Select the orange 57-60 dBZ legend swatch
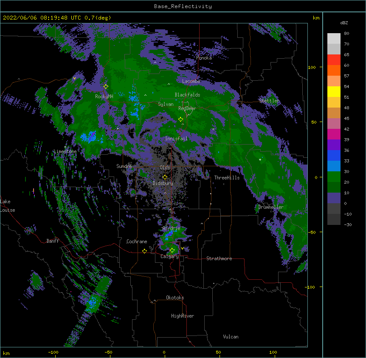Image resolution: width=366 pixels, height=358 pixels. click(334, 71)
